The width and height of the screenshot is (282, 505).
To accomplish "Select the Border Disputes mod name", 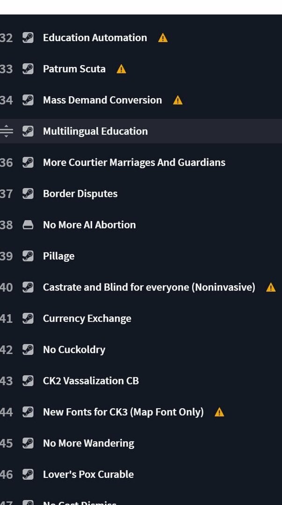I will [80, 194].
